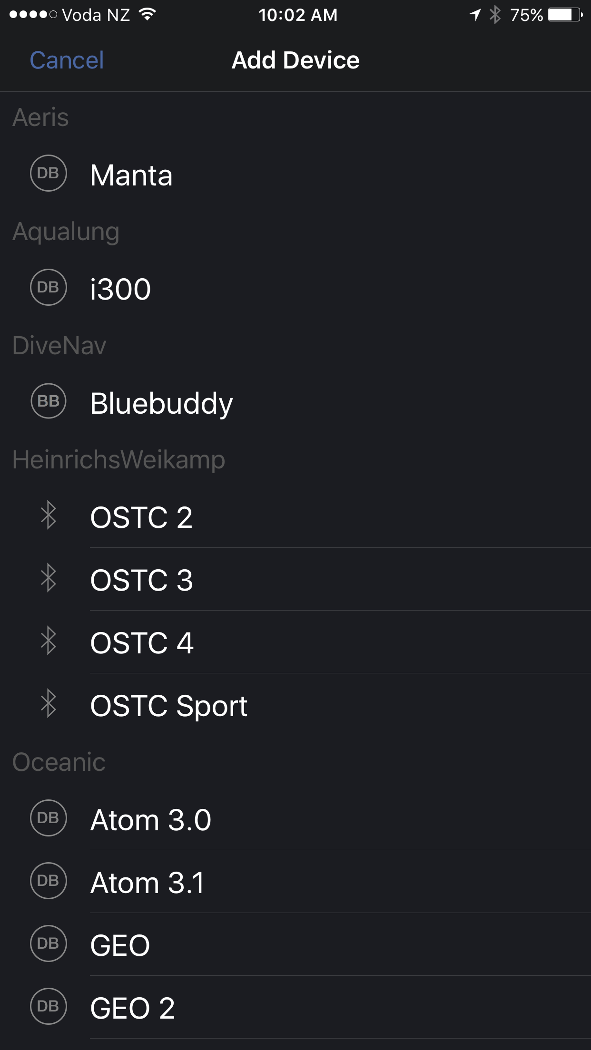591x1050 pixels.
Task: Tap Bluetooth icon next to OSTC 4
Action: [48, 642]
